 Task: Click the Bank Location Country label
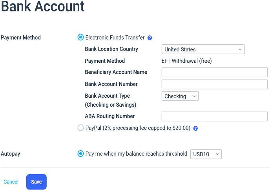coord(111,49)
